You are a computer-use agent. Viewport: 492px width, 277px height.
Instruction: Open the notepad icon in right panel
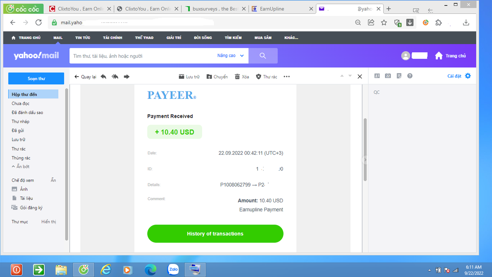(399, 76)
